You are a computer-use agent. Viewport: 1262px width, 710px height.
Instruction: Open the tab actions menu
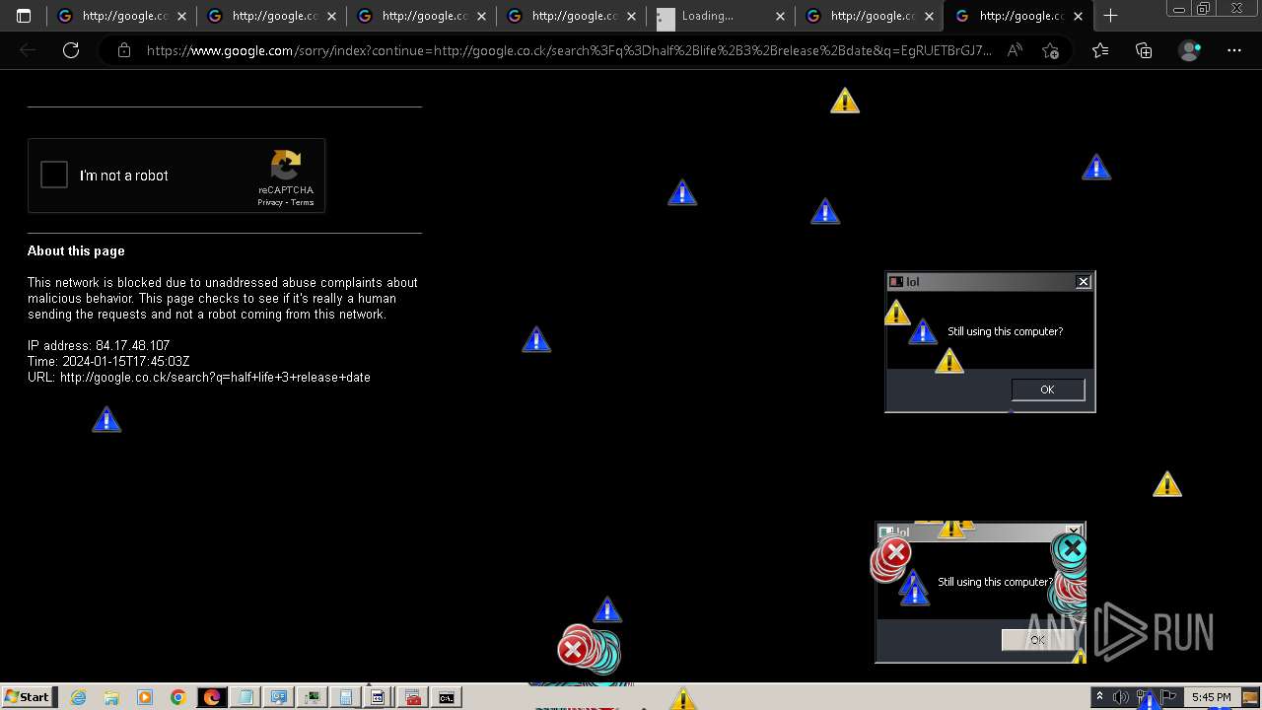[x=24, y=16]
